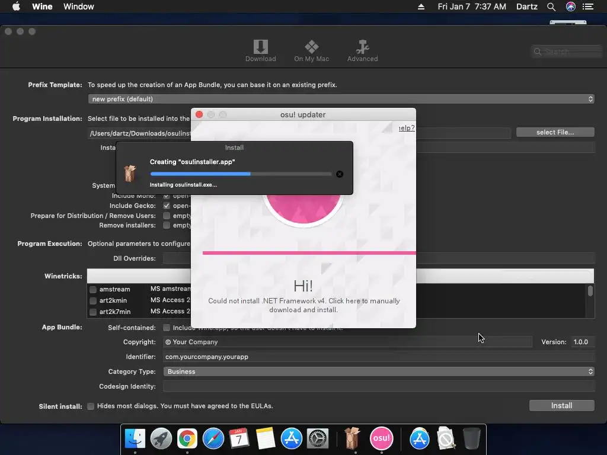
Task: Open Notes from the dock
Action: coord(266,439)
